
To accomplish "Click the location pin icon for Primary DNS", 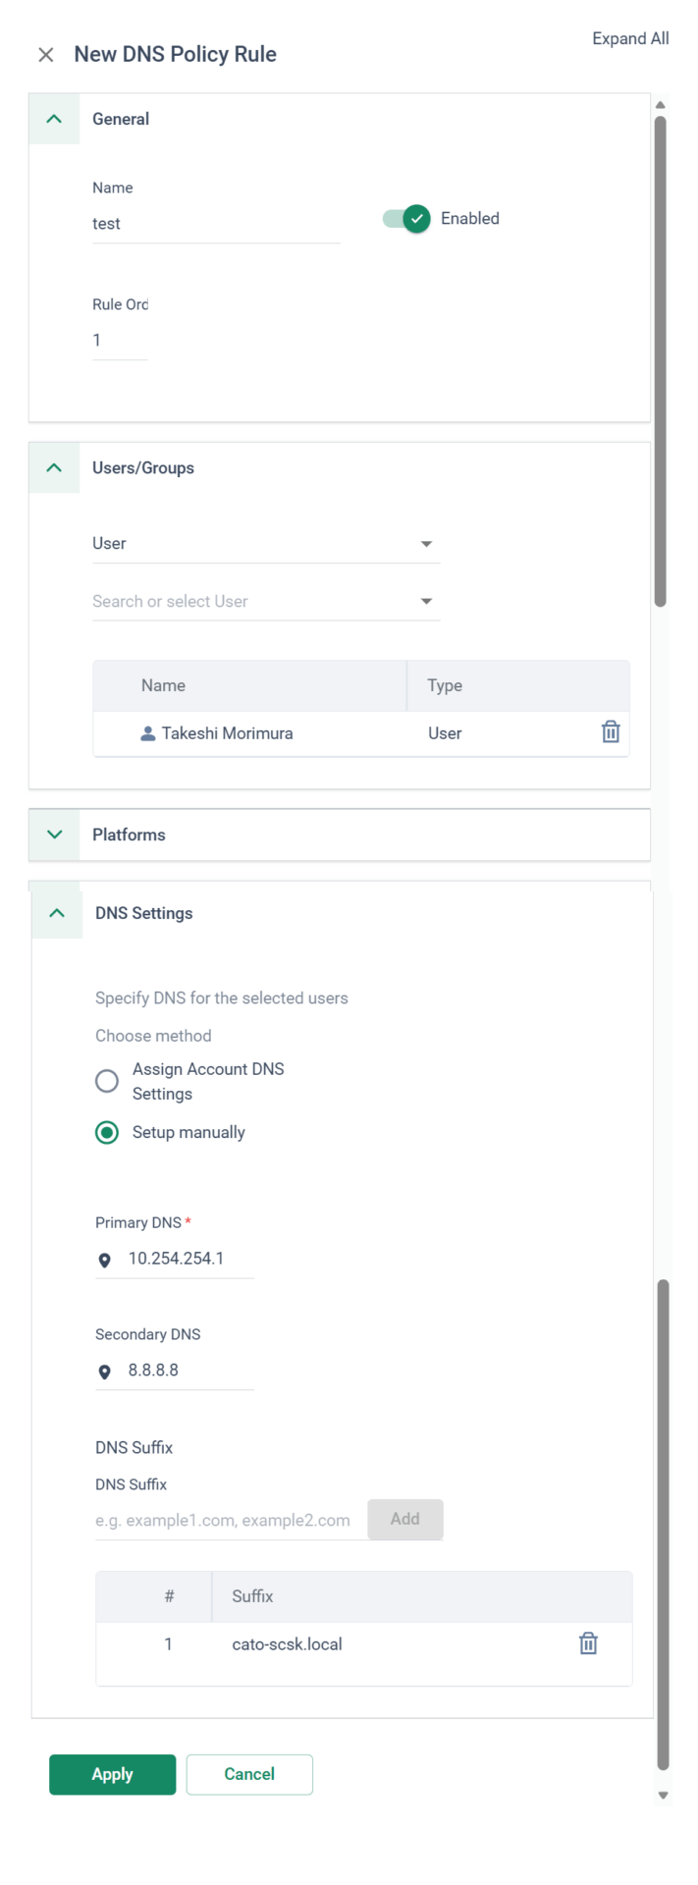I will click(105, 1260).
